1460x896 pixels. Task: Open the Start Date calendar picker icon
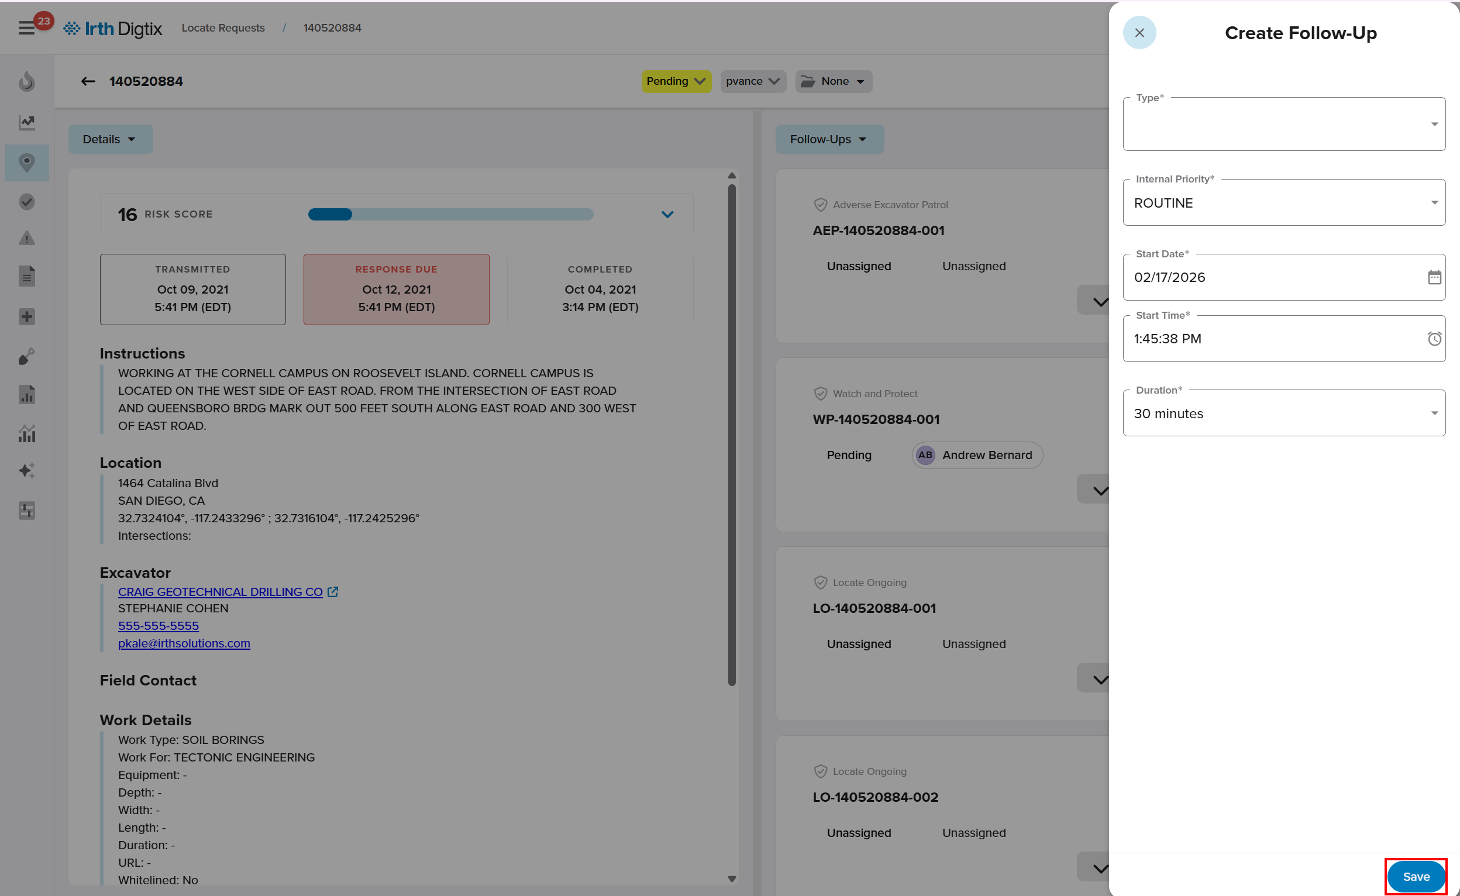pos(1434,277)
